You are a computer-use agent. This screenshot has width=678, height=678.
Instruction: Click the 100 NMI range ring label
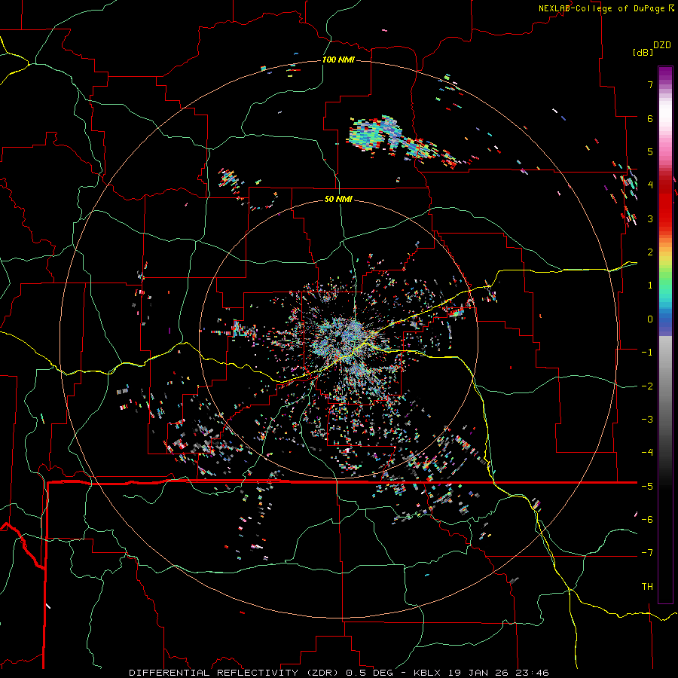click(x=338, y=60)
